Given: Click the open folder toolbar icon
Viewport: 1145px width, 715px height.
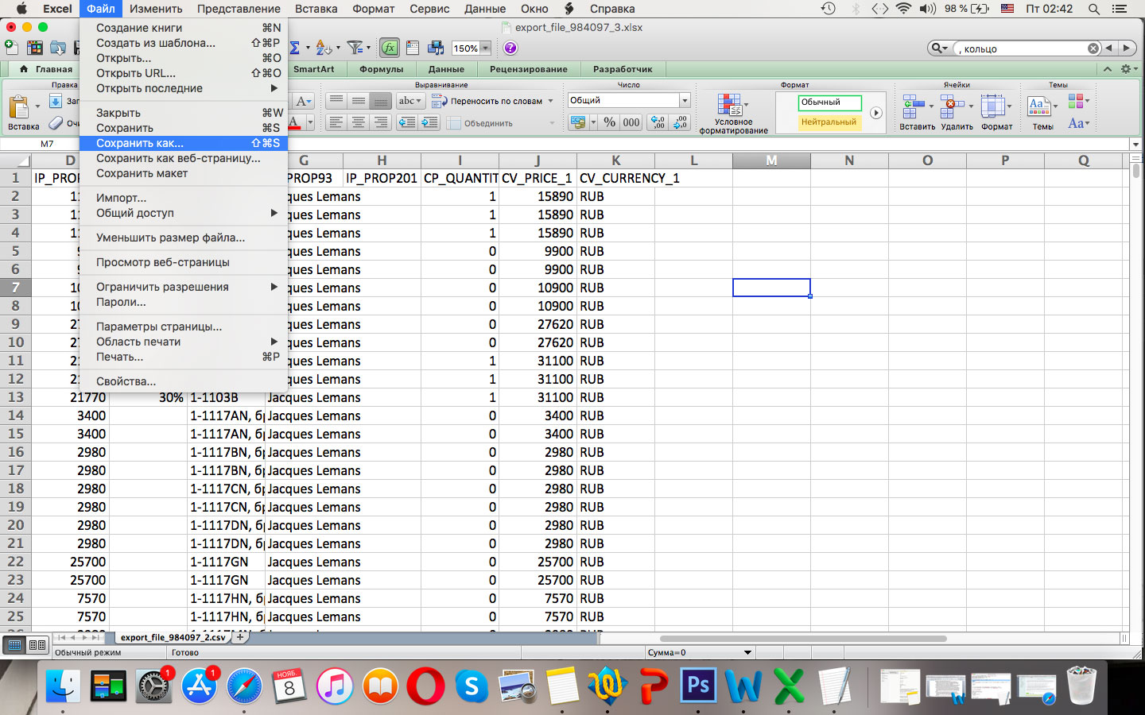Looking at the screenshot, I should [x=58, y=48].
